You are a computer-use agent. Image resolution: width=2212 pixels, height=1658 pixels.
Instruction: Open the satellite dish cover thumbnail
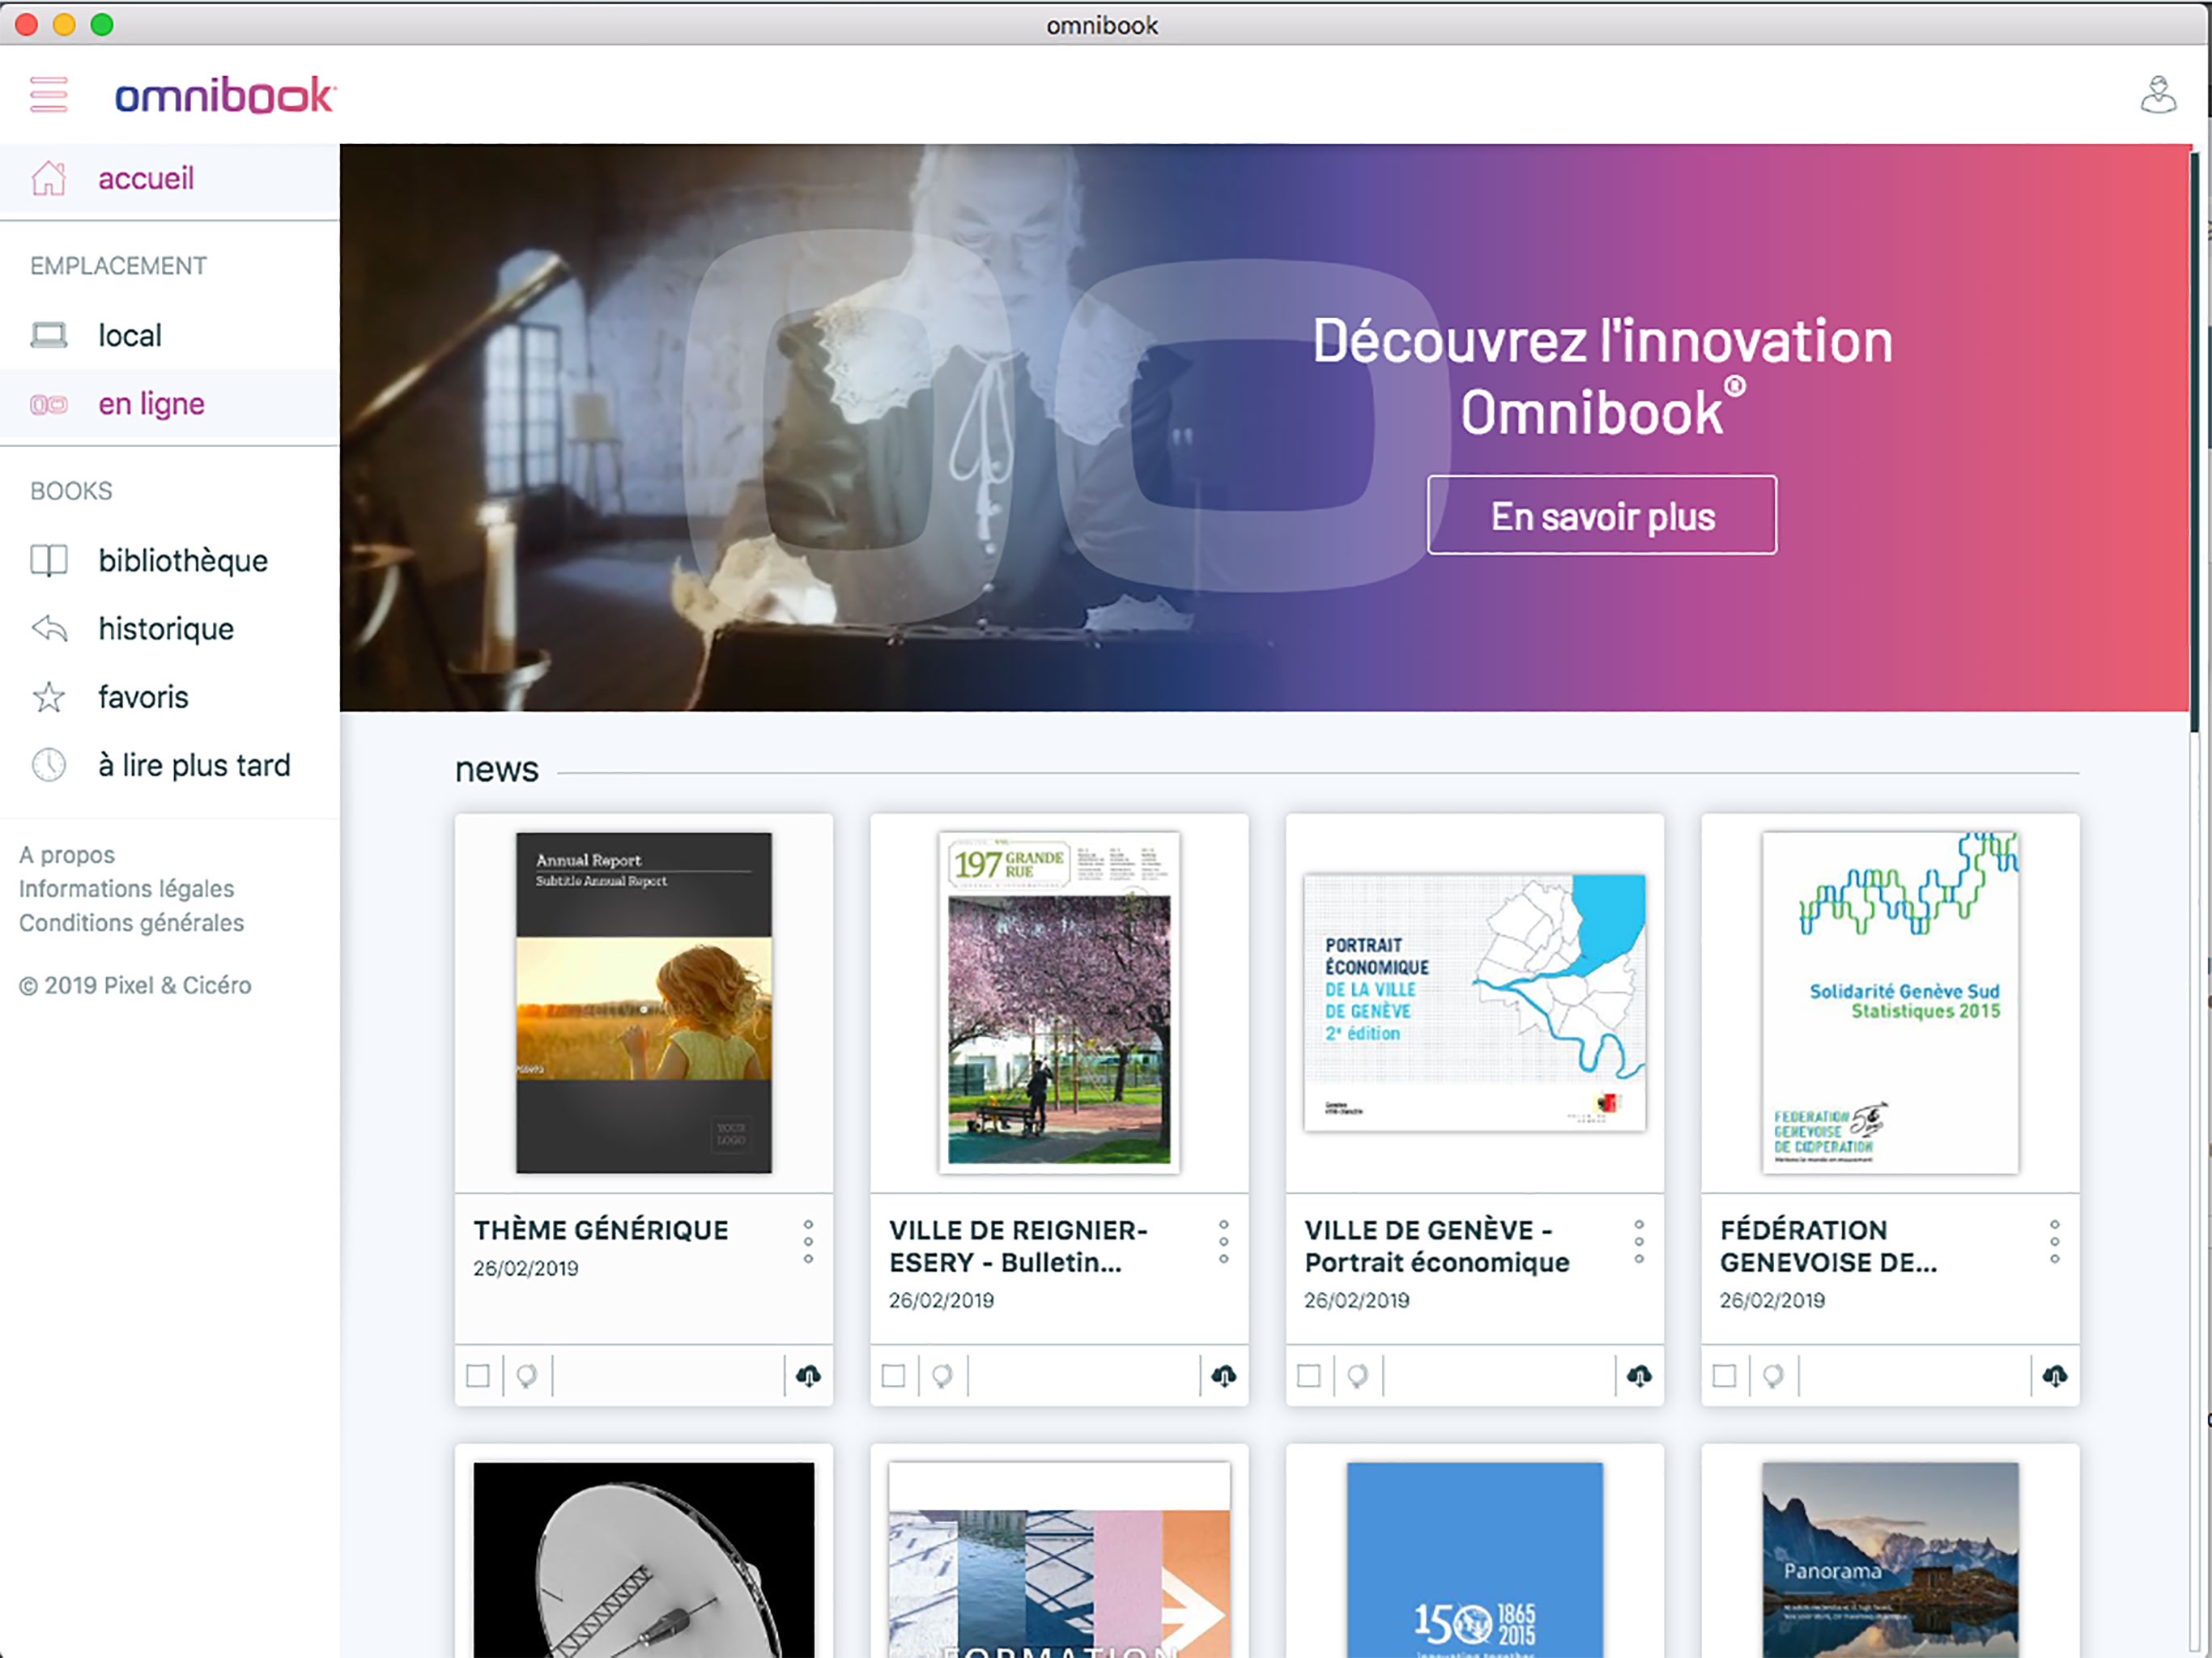click(644, 1560)
